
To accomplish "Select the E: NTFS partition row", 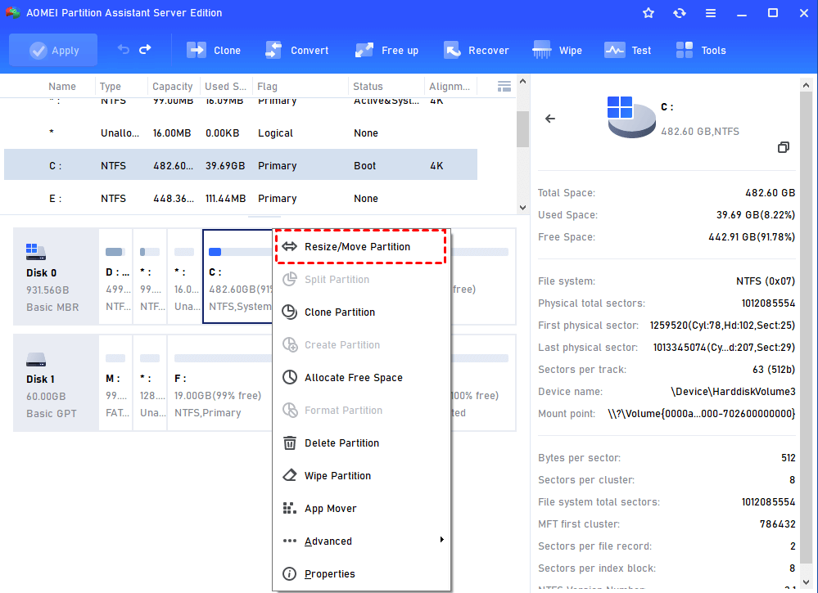I will point(241,198).
